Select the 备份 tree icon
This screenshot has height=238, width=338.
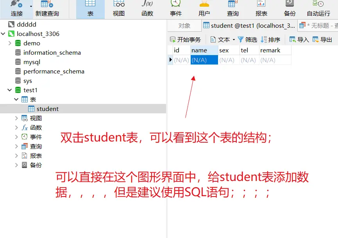[x=25, y=165]
